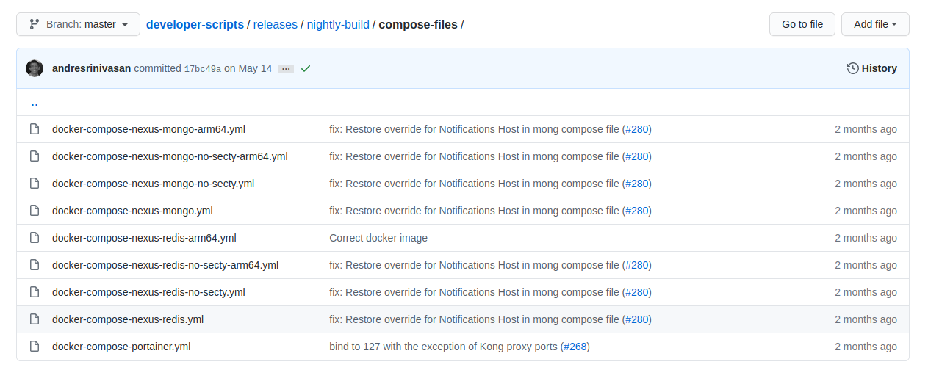Expand the commit message ellipsis button
This screenshot has width=928, height=370.
[286, 68]
